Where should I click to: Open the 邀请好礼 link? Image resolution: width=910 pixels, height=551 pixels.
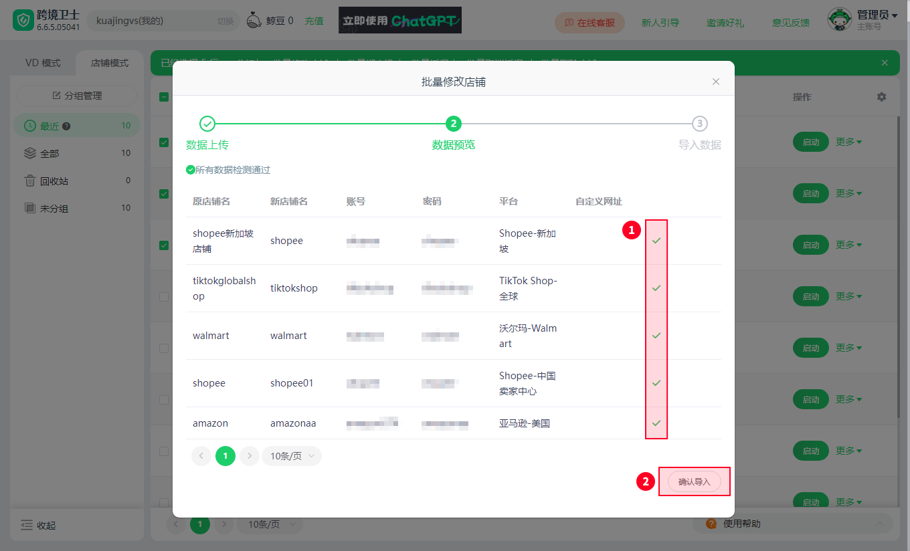coord(725,23)
